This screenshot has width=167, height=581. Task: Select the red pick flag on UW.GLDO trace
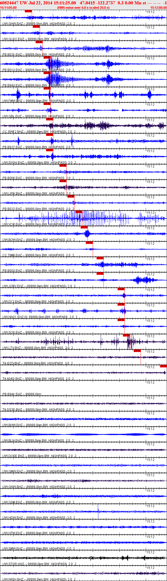pyautogui.click(x=36, y=27)
